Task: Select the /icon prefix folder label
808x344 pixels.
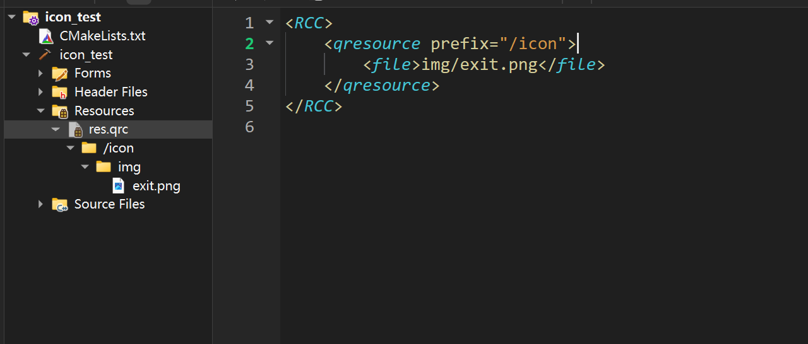Action: tap(118, 148)
